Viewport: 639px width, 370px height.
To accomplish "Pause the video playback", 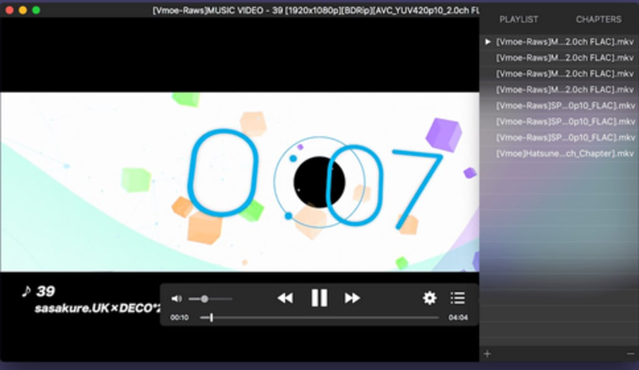I will (319, 298).
